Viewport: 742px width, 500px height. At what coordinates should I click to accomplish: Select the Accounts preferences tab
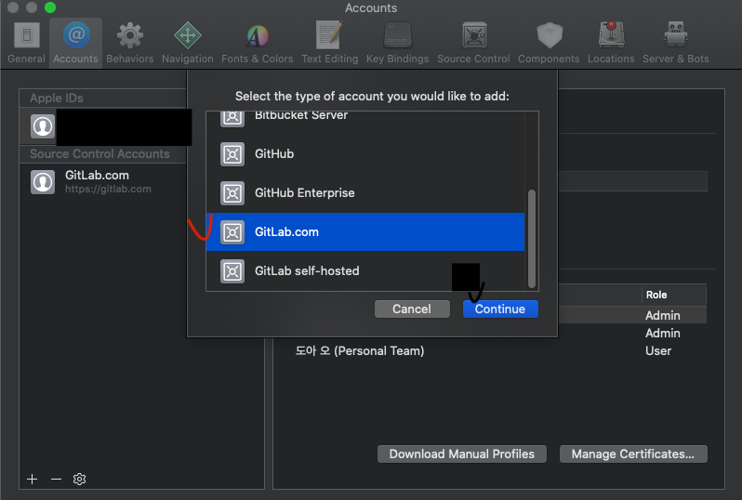click(75, 44)
